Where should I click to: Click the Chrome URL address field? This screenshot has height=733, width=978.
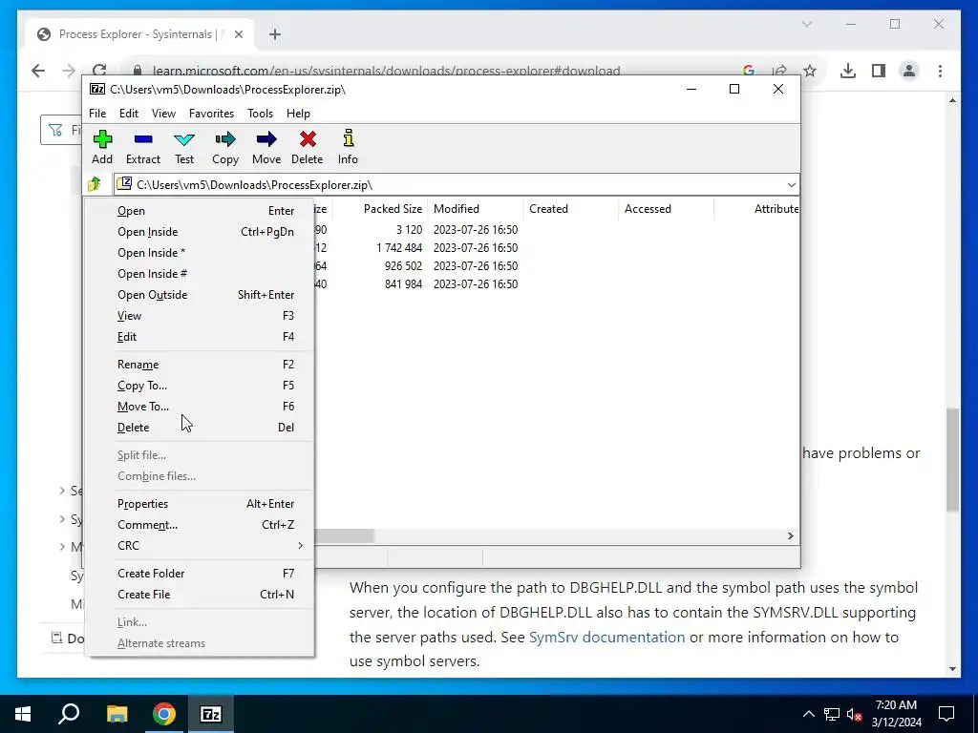[x=387, y=71]
